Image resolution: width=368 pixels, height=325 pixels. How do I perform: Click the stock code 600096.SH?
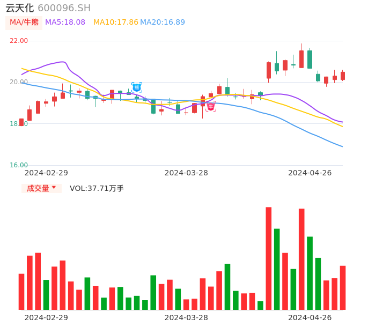tap(64, 8)
